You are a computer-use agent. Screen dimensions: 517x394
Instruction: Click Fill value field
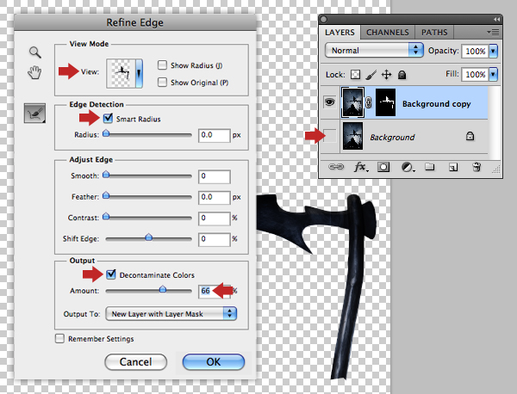[475, 74]
